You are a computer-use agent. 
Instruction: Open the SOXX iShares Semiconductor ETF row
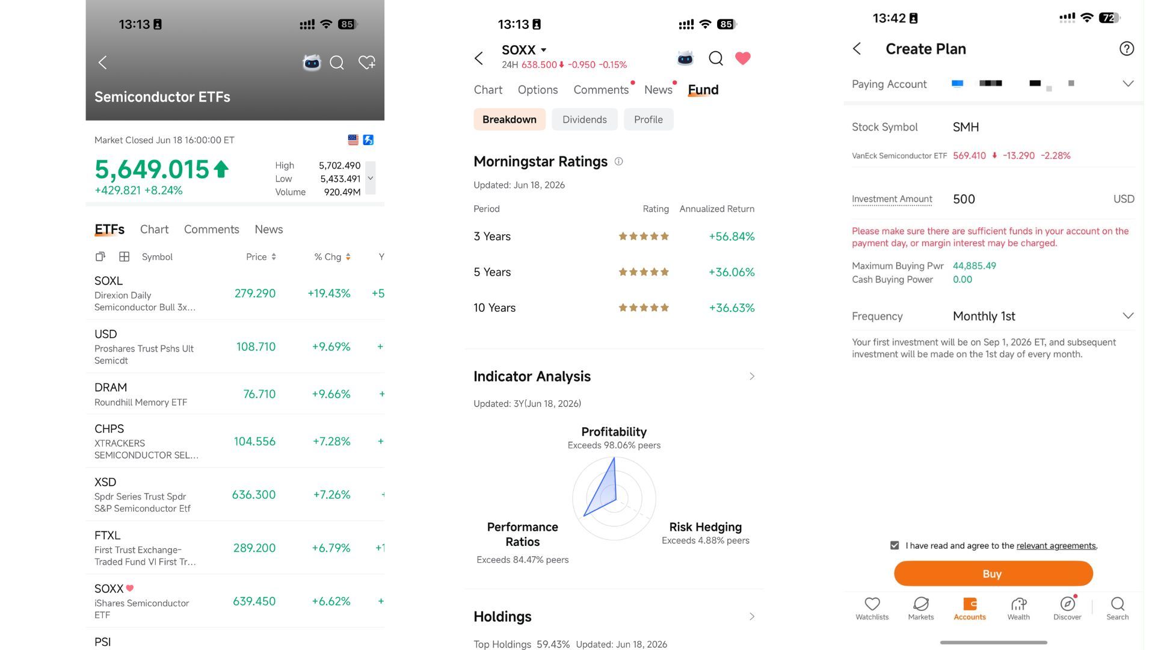(235, 601)
